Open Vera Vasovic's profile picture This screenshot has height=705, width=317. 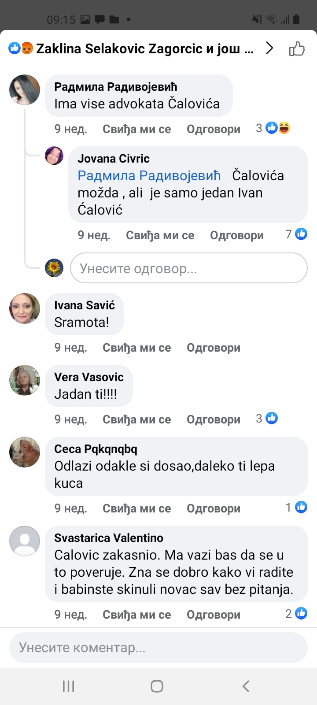pyautogui.click(x=25, y=380)
